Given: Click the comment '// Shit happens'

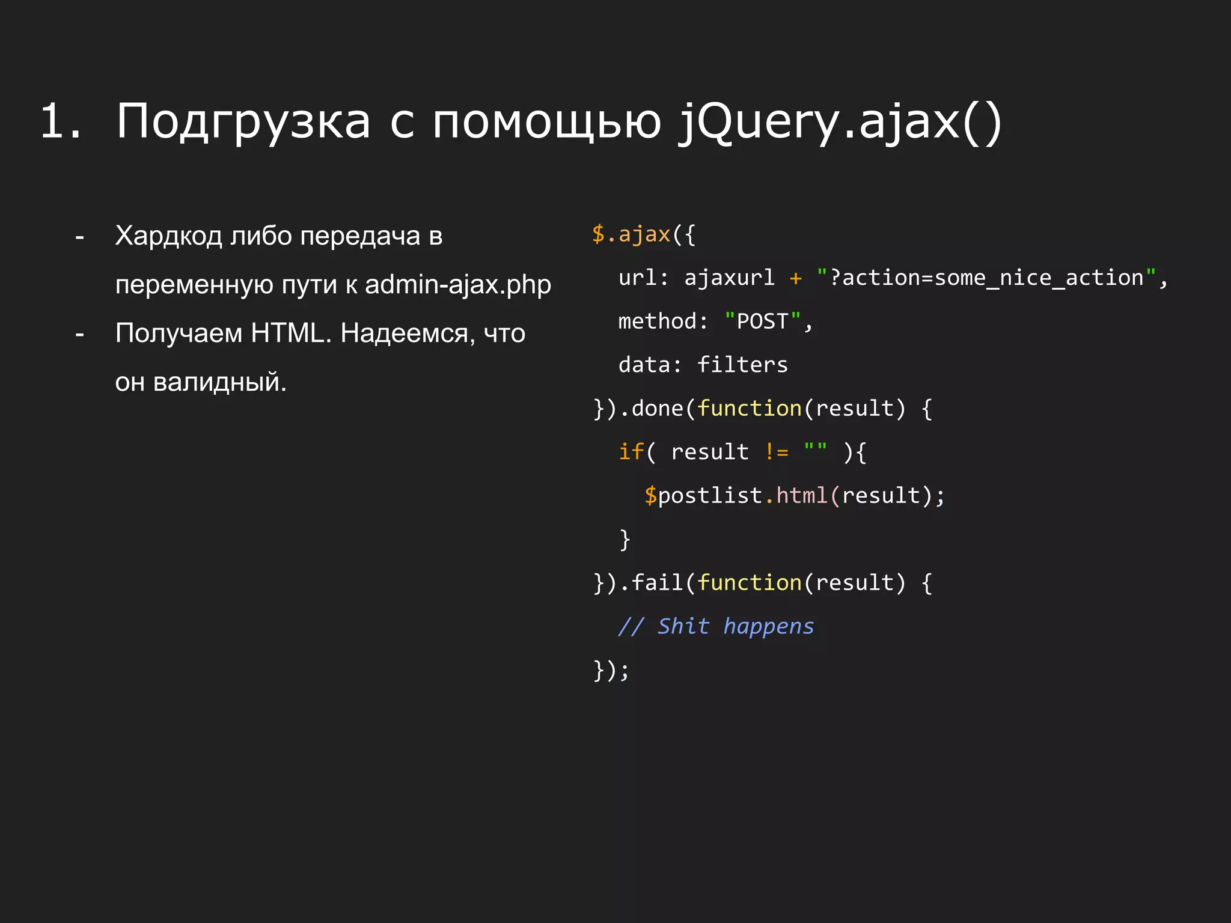Looking at the screenshot, I should [x=716, y=627].
